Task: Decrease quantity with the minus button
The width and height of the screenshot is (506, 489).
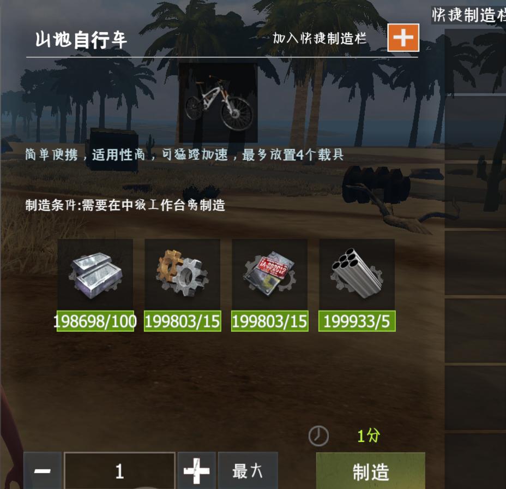Action: pyautogui.click(x=43, y=470)
